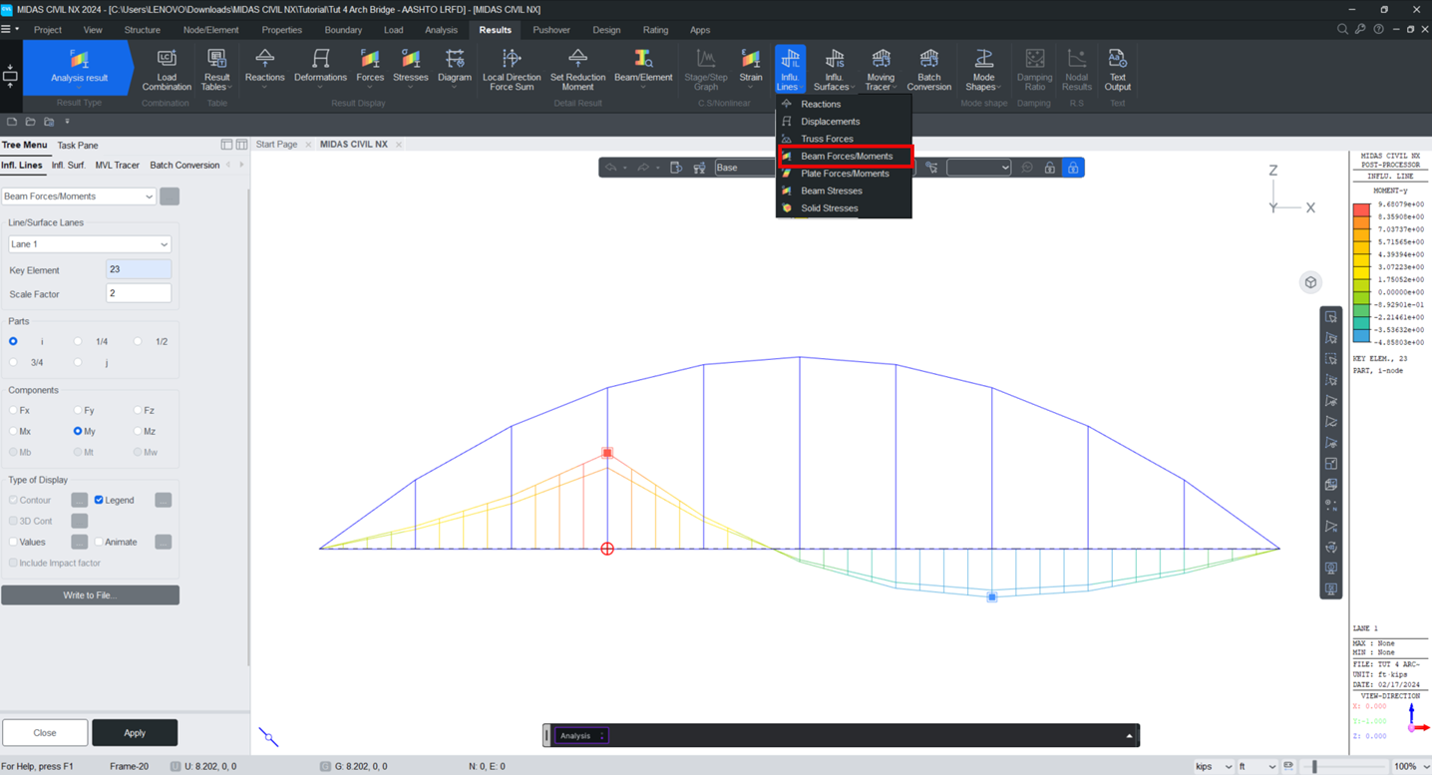The width and height of the screenshot is (1432, 775).
Task: Open the Beam Forces/Moments result dropdown
Action: point(78,196)
